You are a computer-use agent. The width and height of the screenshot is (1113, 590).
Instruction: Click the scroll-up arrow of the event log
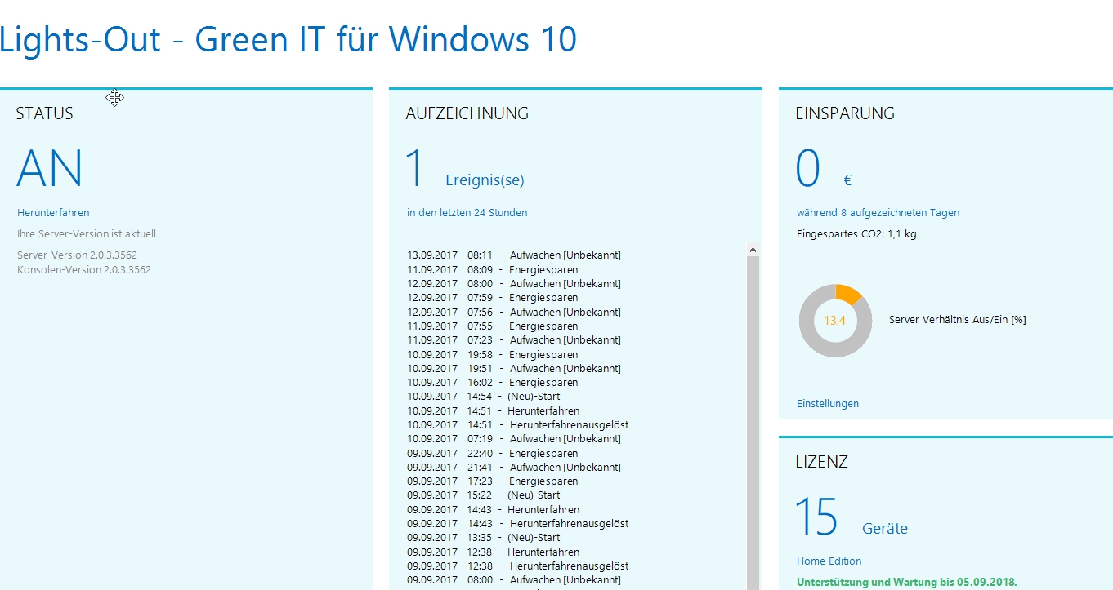click(753, 249)
